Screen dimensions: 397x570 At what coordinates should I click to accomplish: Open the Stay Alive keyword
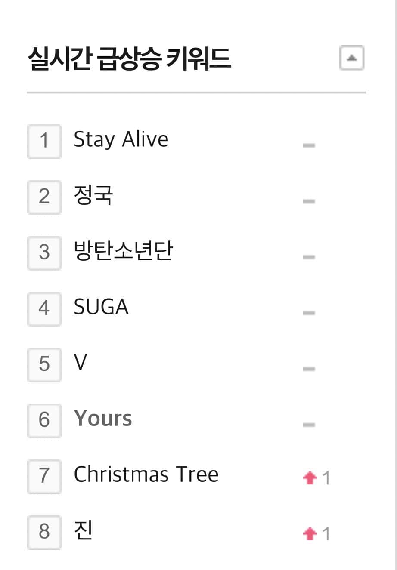pos(121,140)
